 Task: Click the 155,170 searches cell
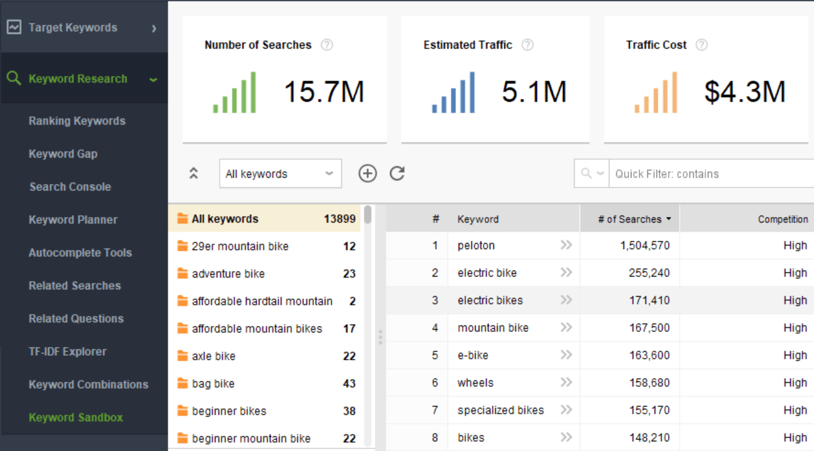pyautogui.click(x=630, y=410)
